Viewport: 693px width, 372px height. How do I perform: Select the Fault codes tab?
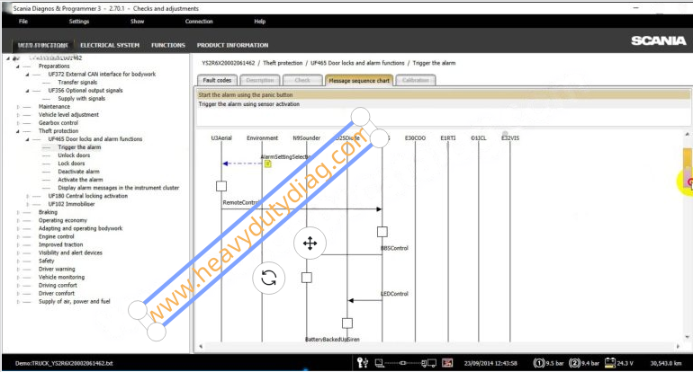pyautogui.click(x=217, y=80)
